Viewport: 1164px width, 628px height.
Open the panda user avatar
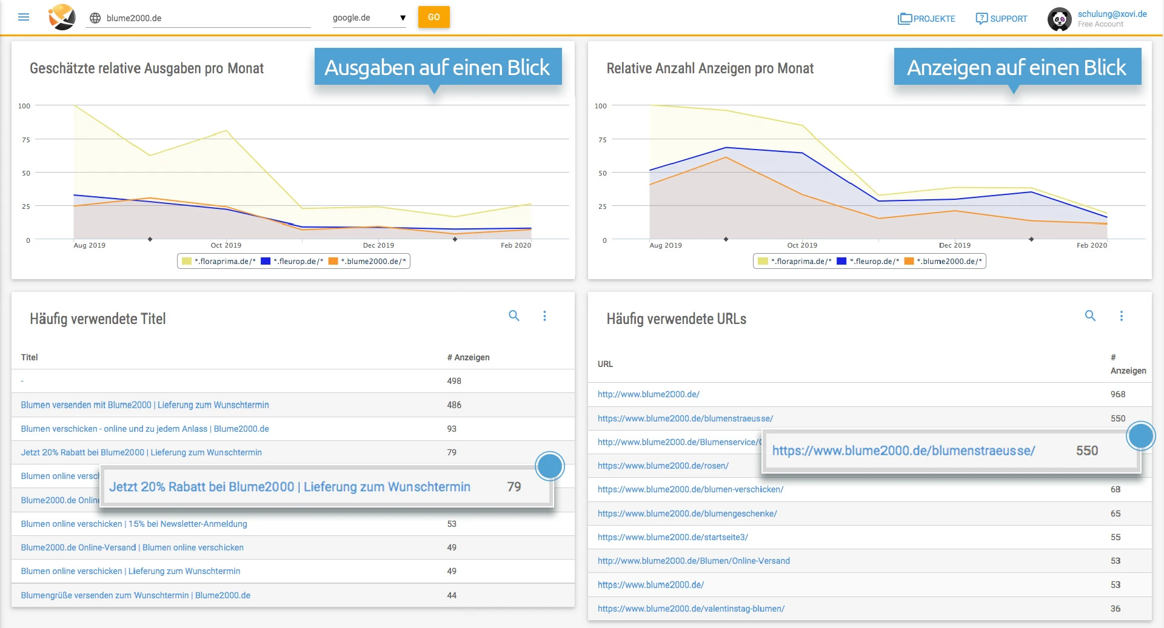pos(1059,19)
